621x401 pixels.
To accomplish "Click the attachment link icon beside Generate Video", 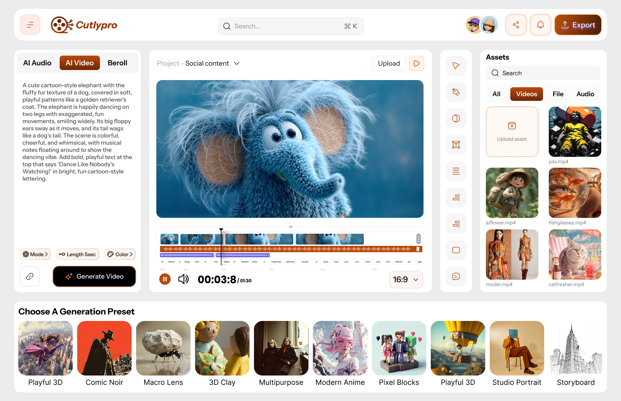I will [x=30, y=276].
